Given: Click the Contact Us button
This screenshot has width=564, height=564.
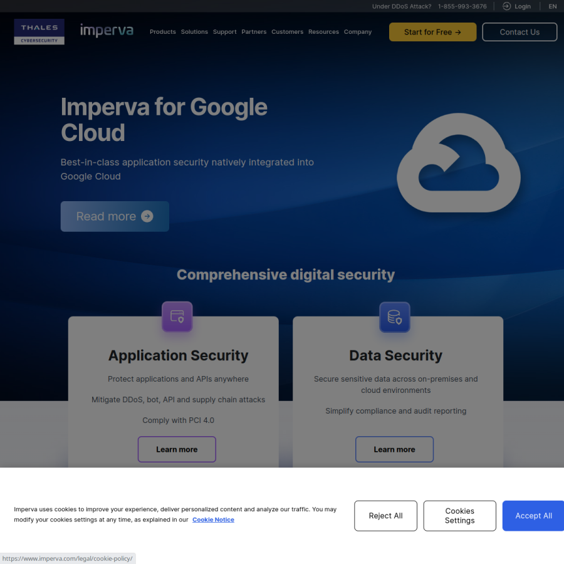Looking at the screenshot, I should pyautogui.click(x=520, y=32).
